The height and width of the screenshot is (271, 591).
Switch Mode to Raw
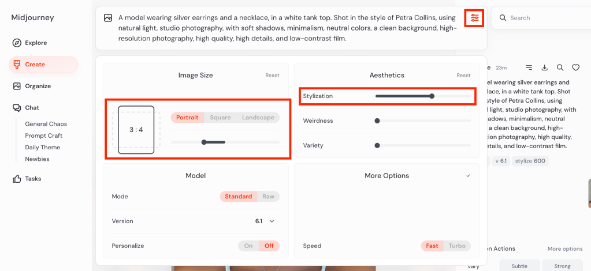click(268, 197)
